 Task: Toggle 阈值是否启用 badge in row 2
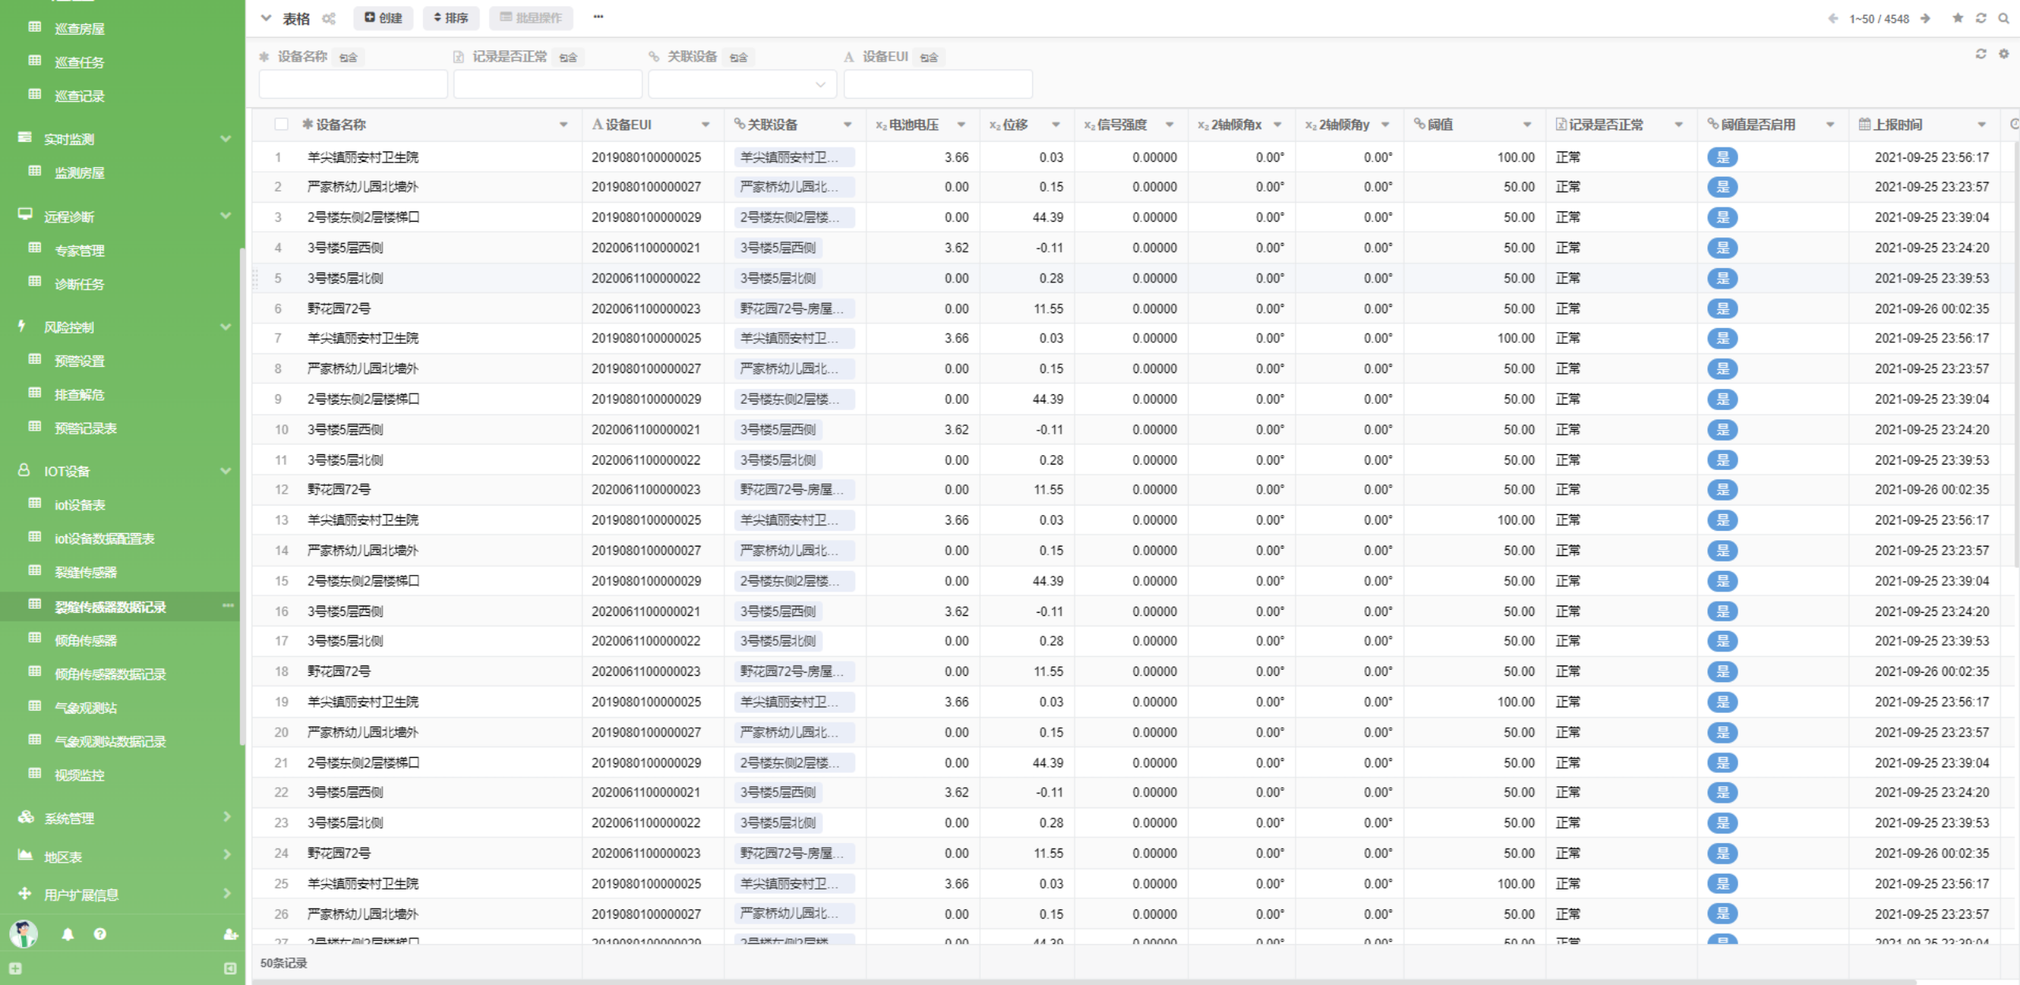pos(1723,187)
